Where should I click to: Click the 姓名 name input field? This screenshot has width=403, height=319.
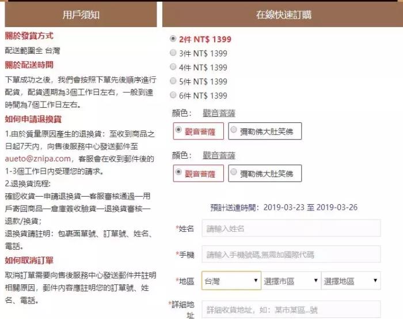[x=291, y=228]
